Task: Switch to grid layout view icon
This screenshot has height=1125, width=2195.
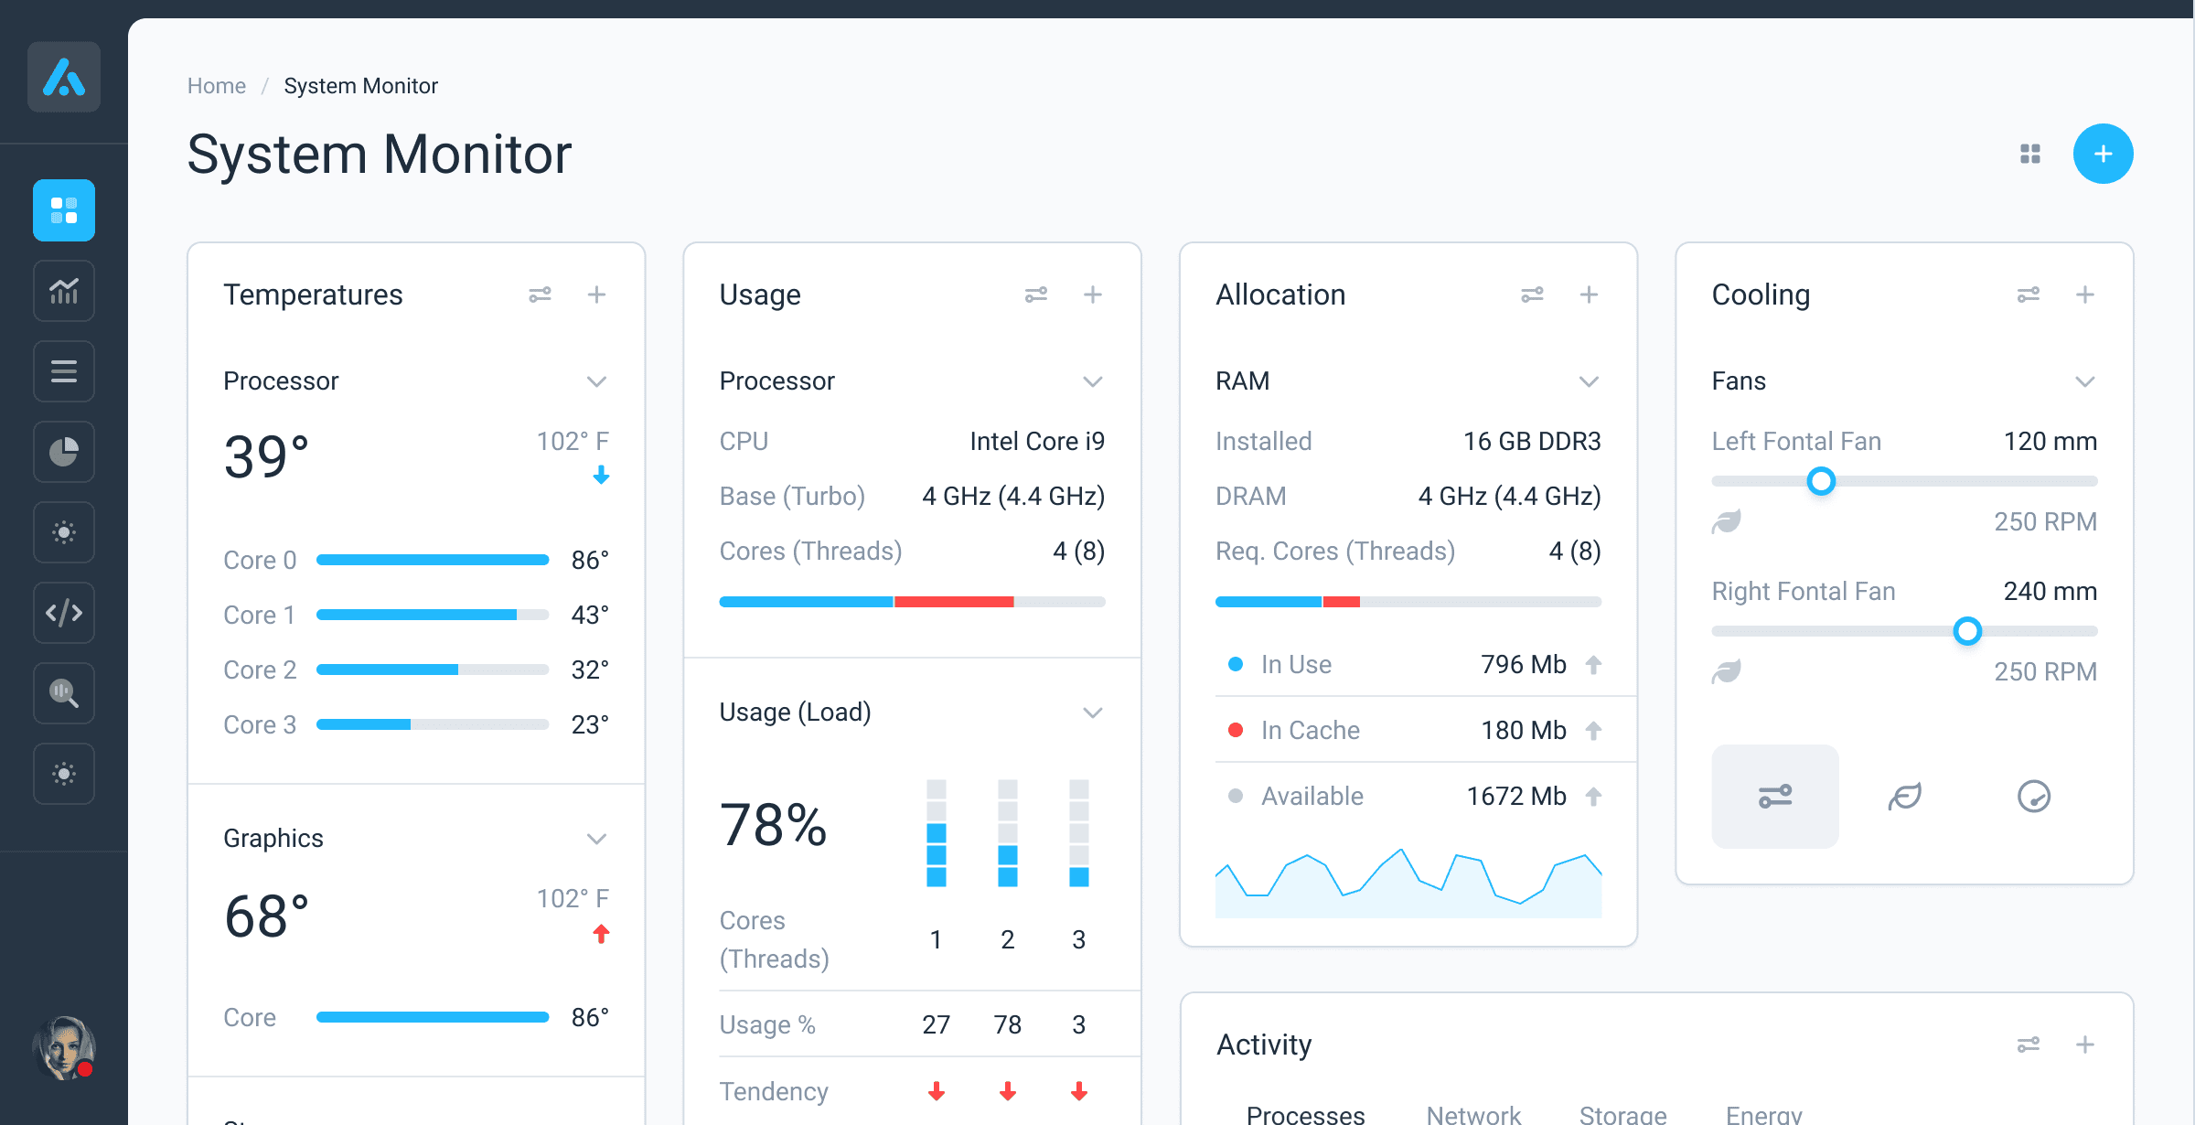Action: (x=2030, y=154)
